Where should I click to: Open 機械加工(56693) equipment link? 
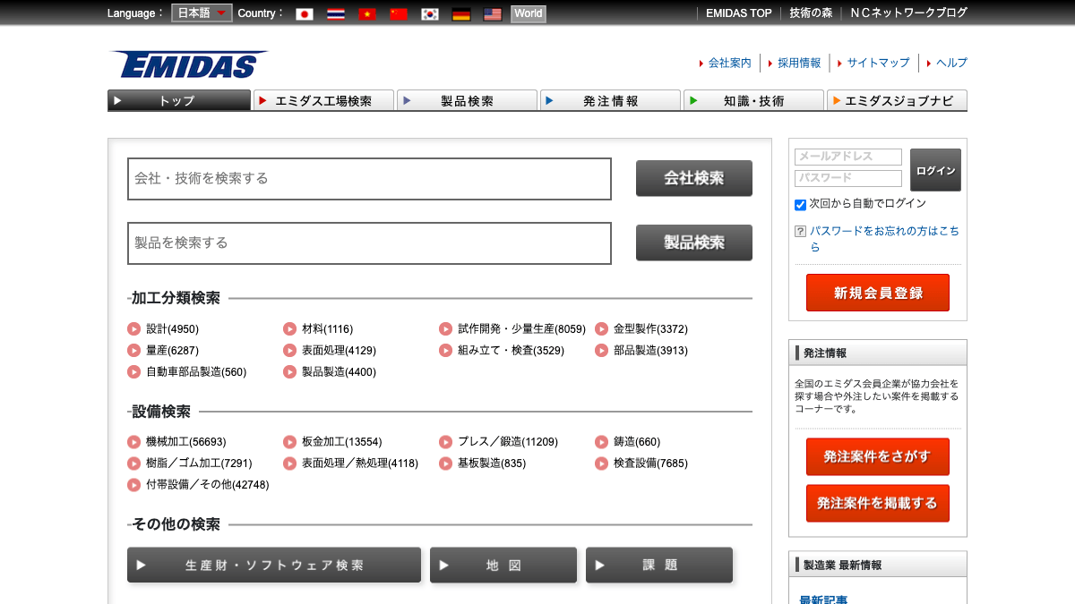pos(186,442)
